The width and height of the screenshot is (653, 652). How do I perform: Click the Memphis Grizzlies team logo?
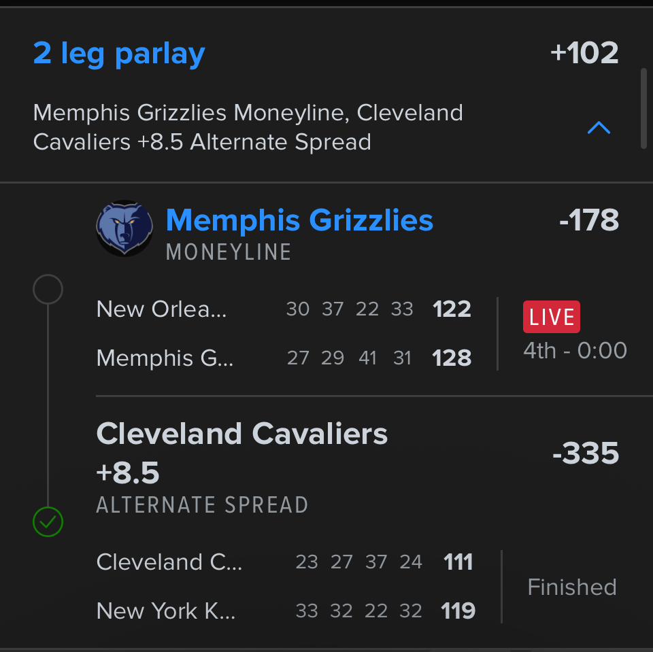pyautogui.click(x=124, y=228)
